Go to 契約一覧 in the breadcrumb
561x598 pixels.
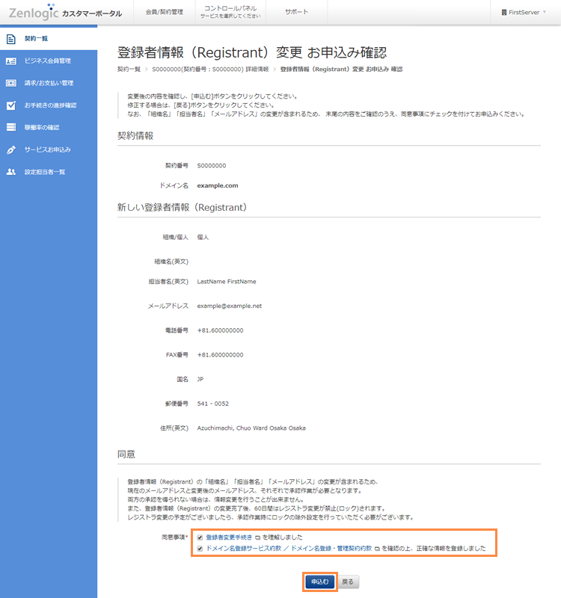(129, 69)
